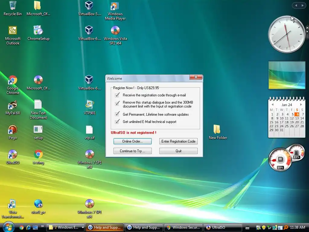Open the New Folder desktop icon
The height and width of the screenshot is (232, 309).
pos(218,132)
